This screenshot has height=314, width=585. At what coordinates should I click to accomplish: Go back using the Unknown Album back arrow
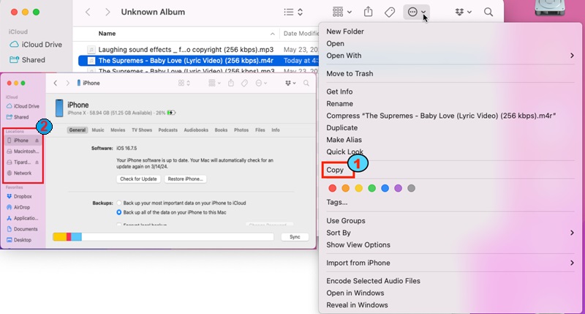coord(88,12)
